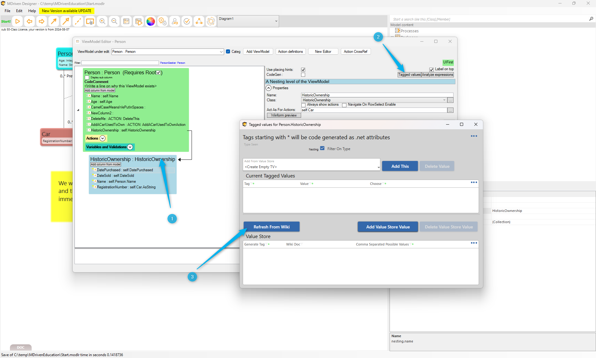Click the user with key icon

(175, 21)
